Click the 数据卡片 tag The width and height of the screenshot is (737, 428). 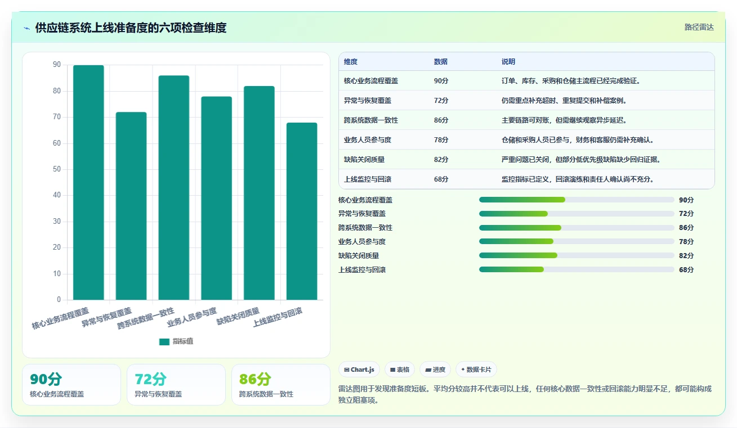click(476, 370)
